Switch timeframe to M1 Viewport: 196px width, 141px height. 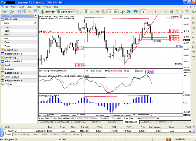click(193, 18)
